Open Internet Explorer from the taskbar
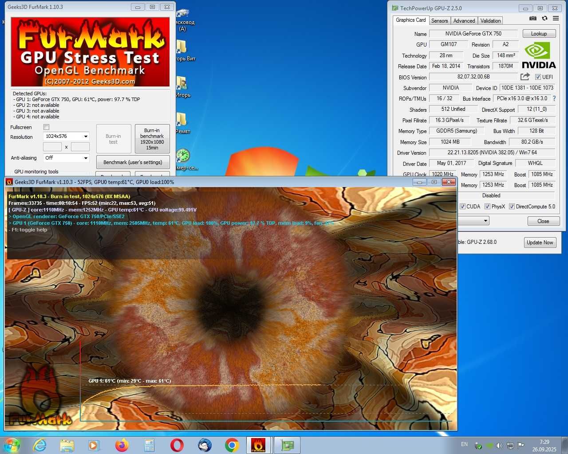 point(40,445)
